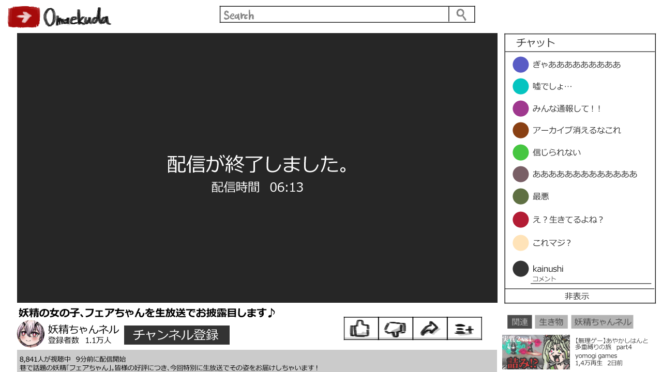Share the video using arrow icon
Image resolution: width=662 pixels, height=372 pixels.
pos(430,329)
